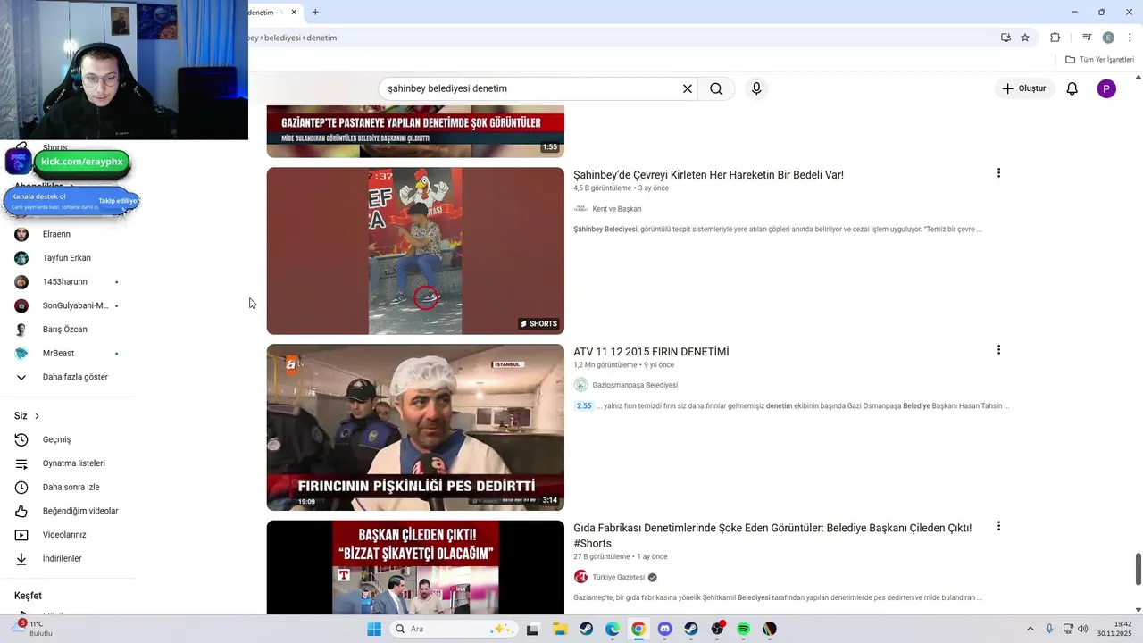Open Microsoft Edge from taskbar
The image size is (1143, 643).
(613, 629)
